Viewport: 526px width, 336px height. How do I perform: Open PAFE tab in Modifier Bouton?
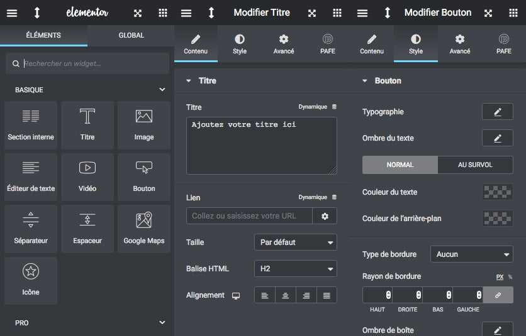click(504, 44)
